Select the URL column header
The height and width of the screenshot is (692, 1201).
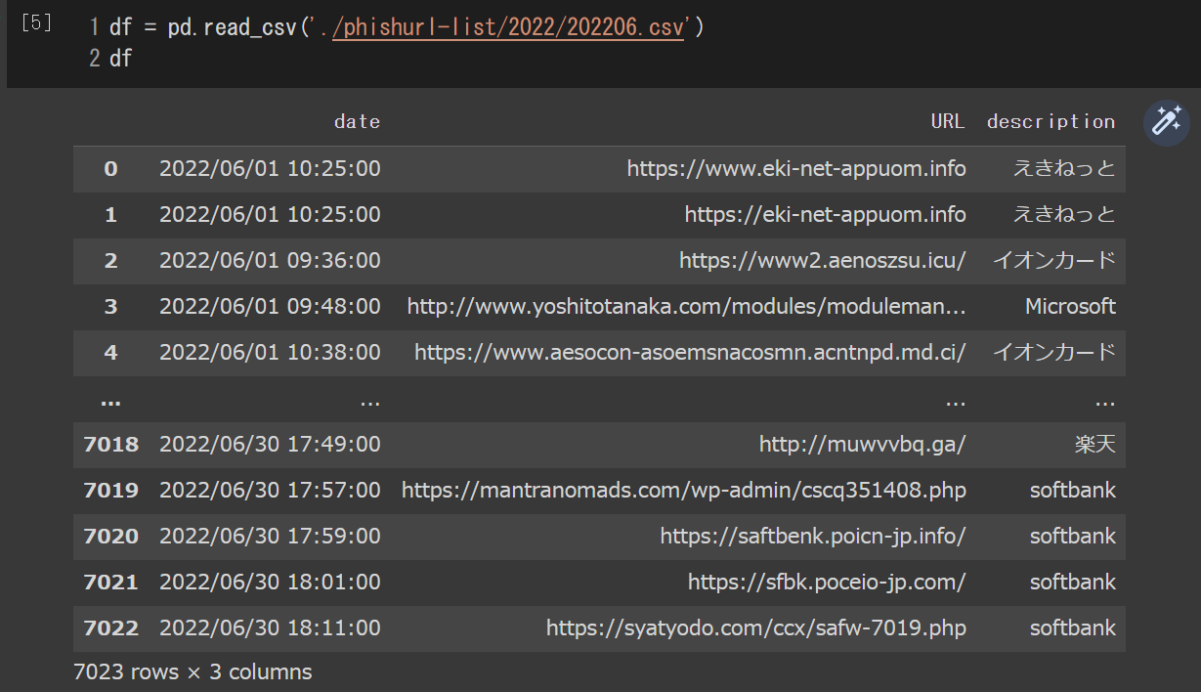click(x=946, y=121)
